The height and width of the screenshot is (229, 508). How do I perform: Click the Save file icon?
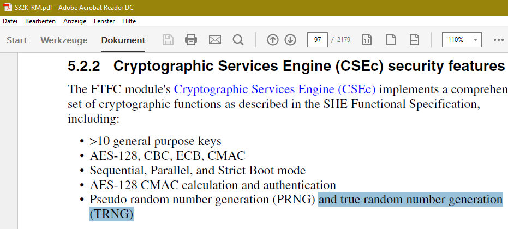(168, 40)
